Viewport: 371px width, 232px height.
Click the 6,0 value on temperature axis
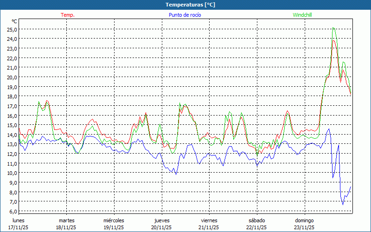coord(12,211)
